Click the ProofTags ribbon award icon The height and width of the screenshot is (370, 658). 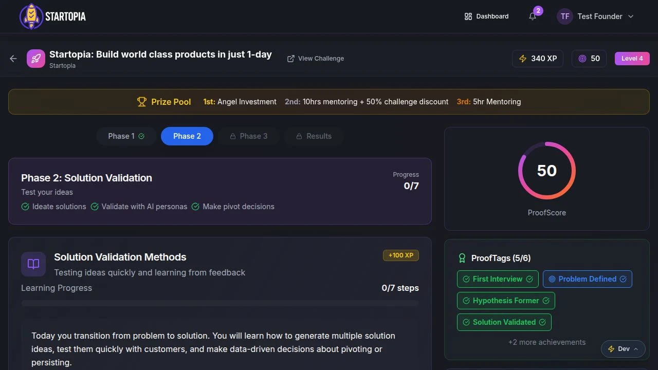462,258
